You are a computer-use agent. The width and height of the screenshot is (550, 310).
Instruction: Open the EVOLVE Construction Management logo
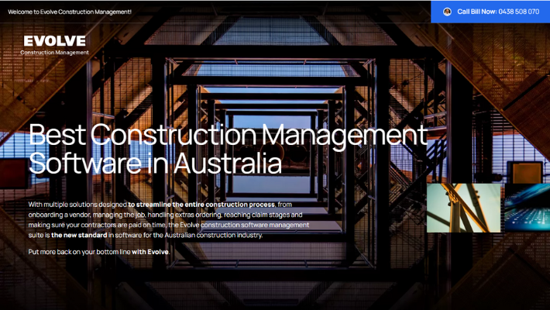pyautogui.click(x=54, y=45)
